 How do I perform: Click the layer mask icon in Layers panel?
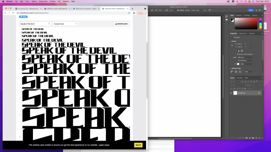point(246,138)
